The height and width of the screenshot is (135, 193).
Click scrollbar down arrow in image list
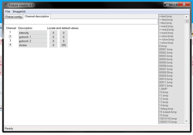coord(186,121)
